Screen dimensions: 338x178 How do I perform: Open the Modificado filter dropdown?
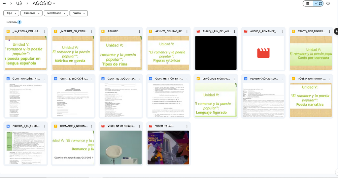click(56, 13)
